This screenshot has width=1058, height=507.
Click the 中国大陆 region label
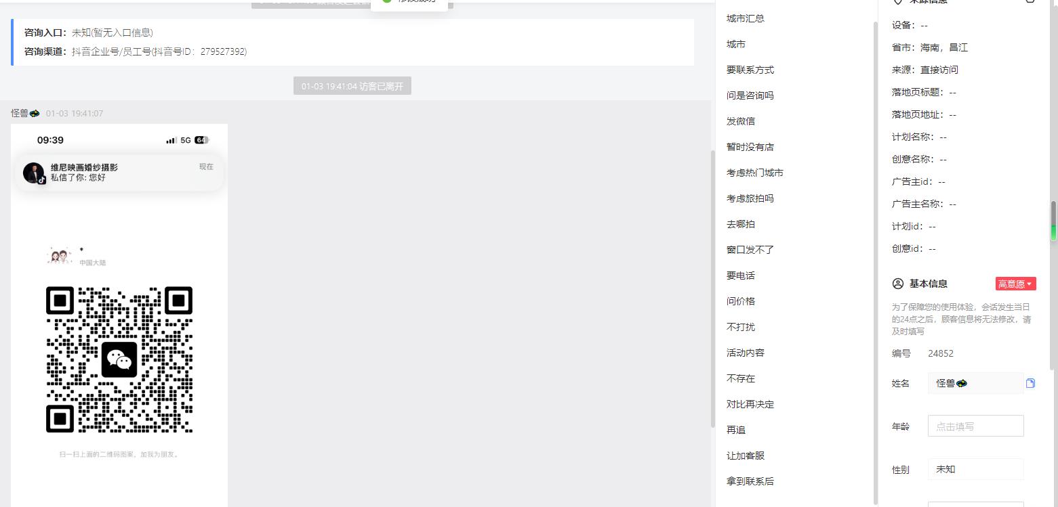pyautogui.click(x=93, y=263)
